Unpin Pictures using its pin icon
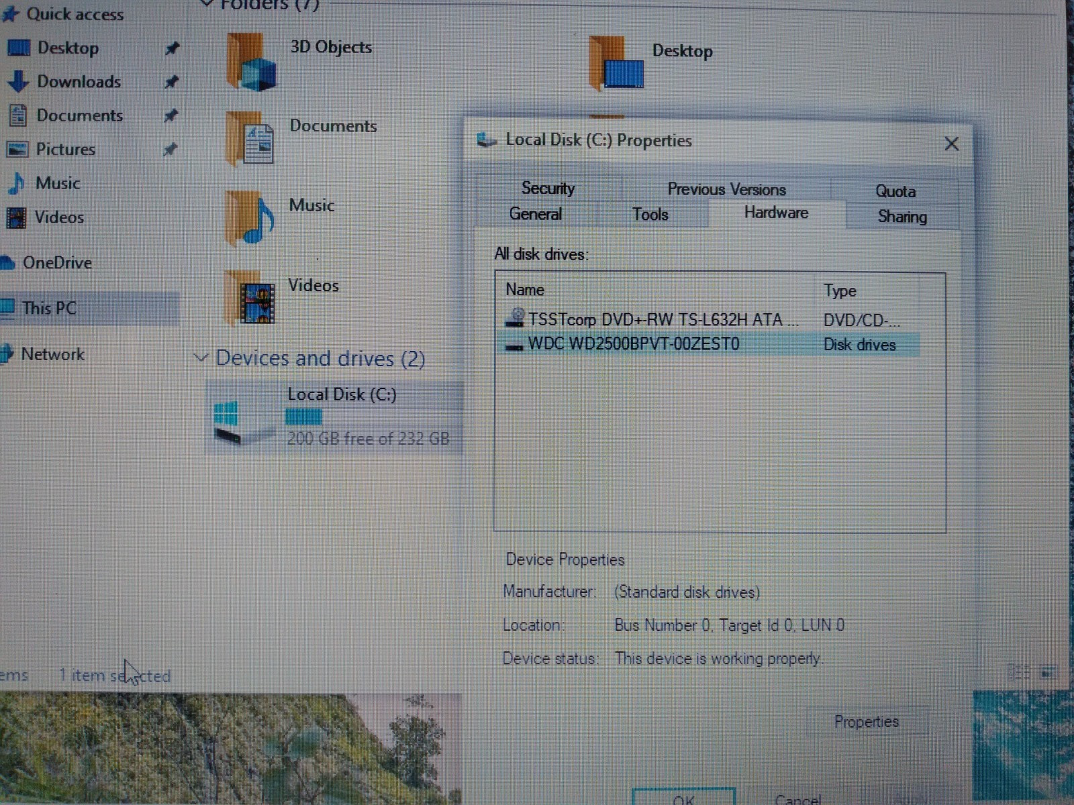 [x=170, y=149]
